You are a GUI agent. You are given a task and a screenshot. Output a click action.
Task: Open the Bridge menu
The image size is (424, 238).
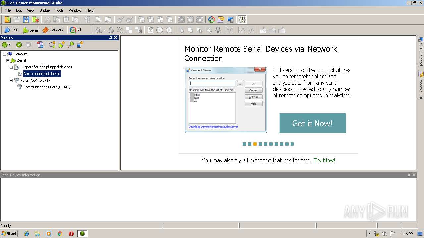tap(45, 10)
